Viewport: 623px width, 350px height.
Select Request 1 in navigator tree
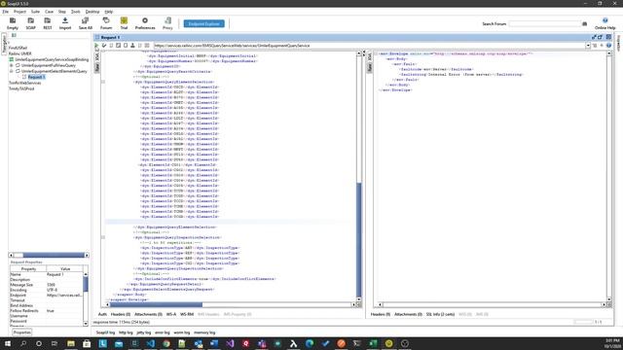[x=36, y=77]
